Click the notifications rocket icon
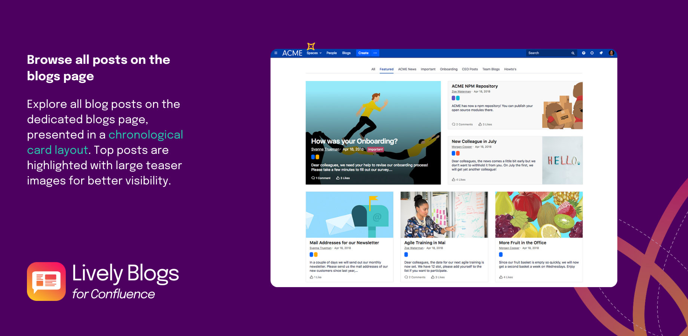 (601, 53)
